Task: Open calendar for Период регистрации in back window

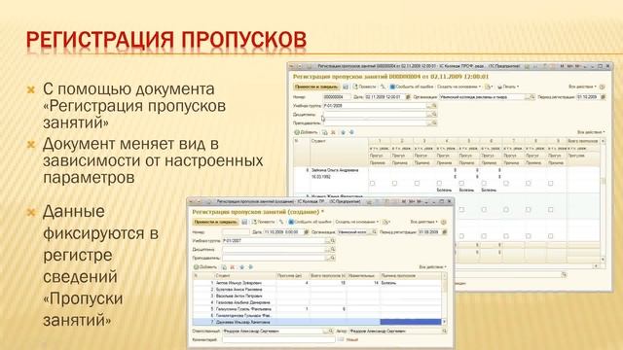Action: (x=604, y=97)
